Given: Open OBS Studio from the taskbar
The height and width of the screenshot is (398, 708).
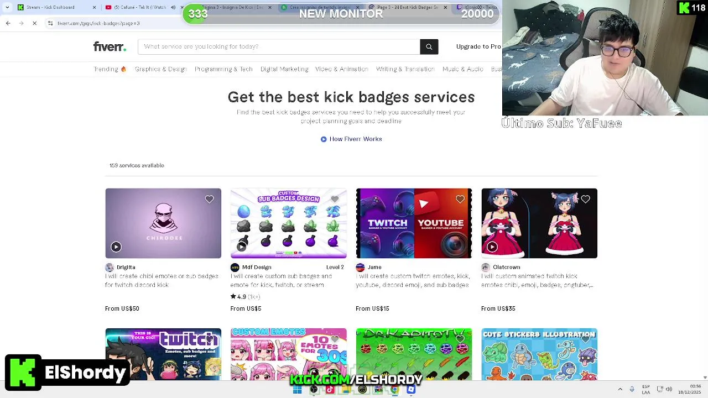Looking at the screenshot, I should pos(314,390).
